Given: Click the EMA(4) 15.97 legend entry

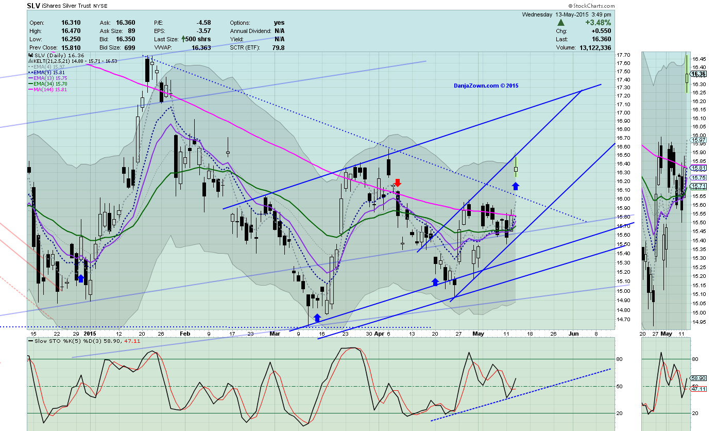Looking at the screenshot, I should pyautogui.click(x=46, y=67).
